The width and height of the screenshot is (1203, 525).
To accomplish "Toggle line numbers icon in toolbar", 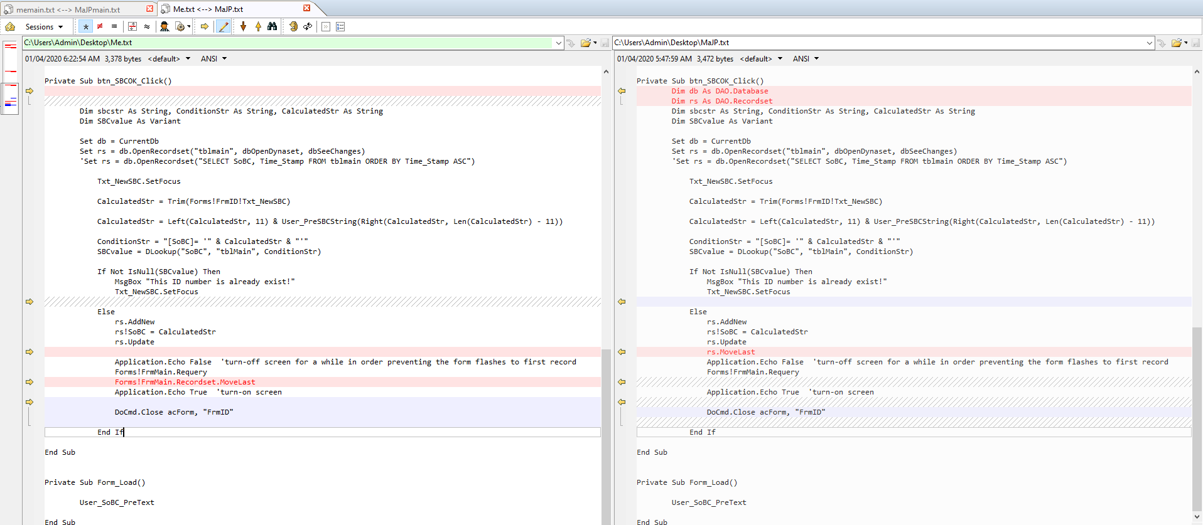I will click(x=340, y=26).
